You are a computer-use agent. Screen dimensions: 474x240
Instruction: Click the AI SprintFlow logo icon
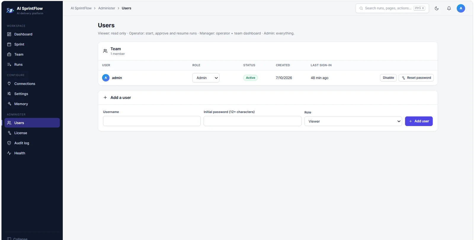click(10, 11)
